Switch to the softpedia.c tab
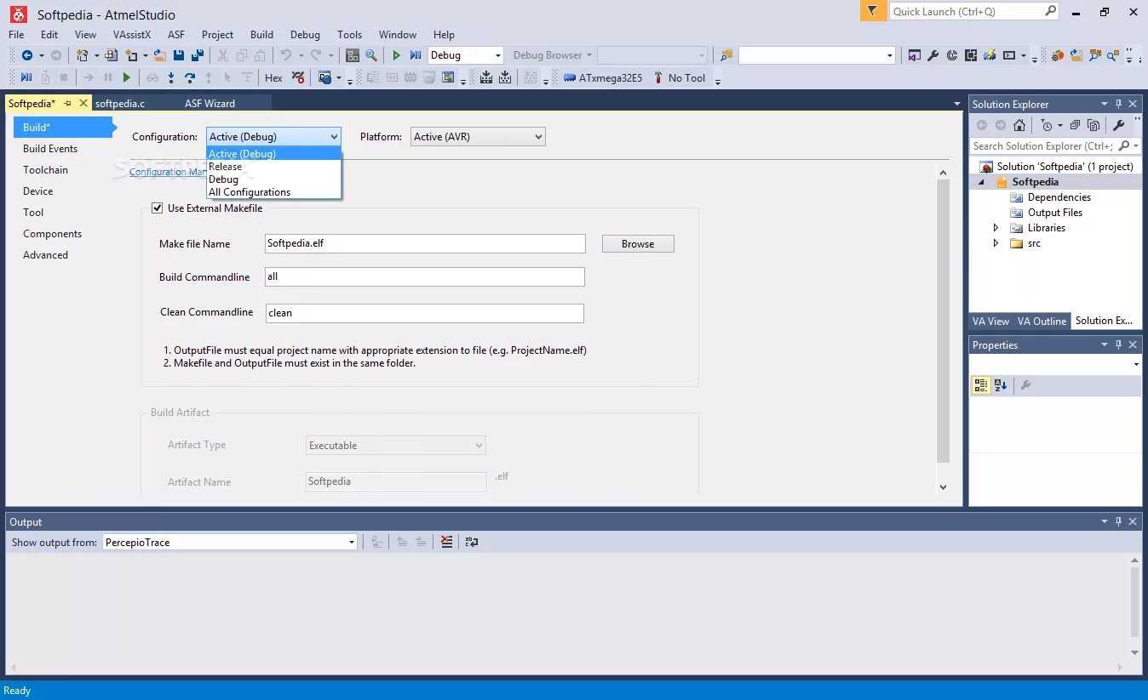1148x700 pixels. point(120,103)
